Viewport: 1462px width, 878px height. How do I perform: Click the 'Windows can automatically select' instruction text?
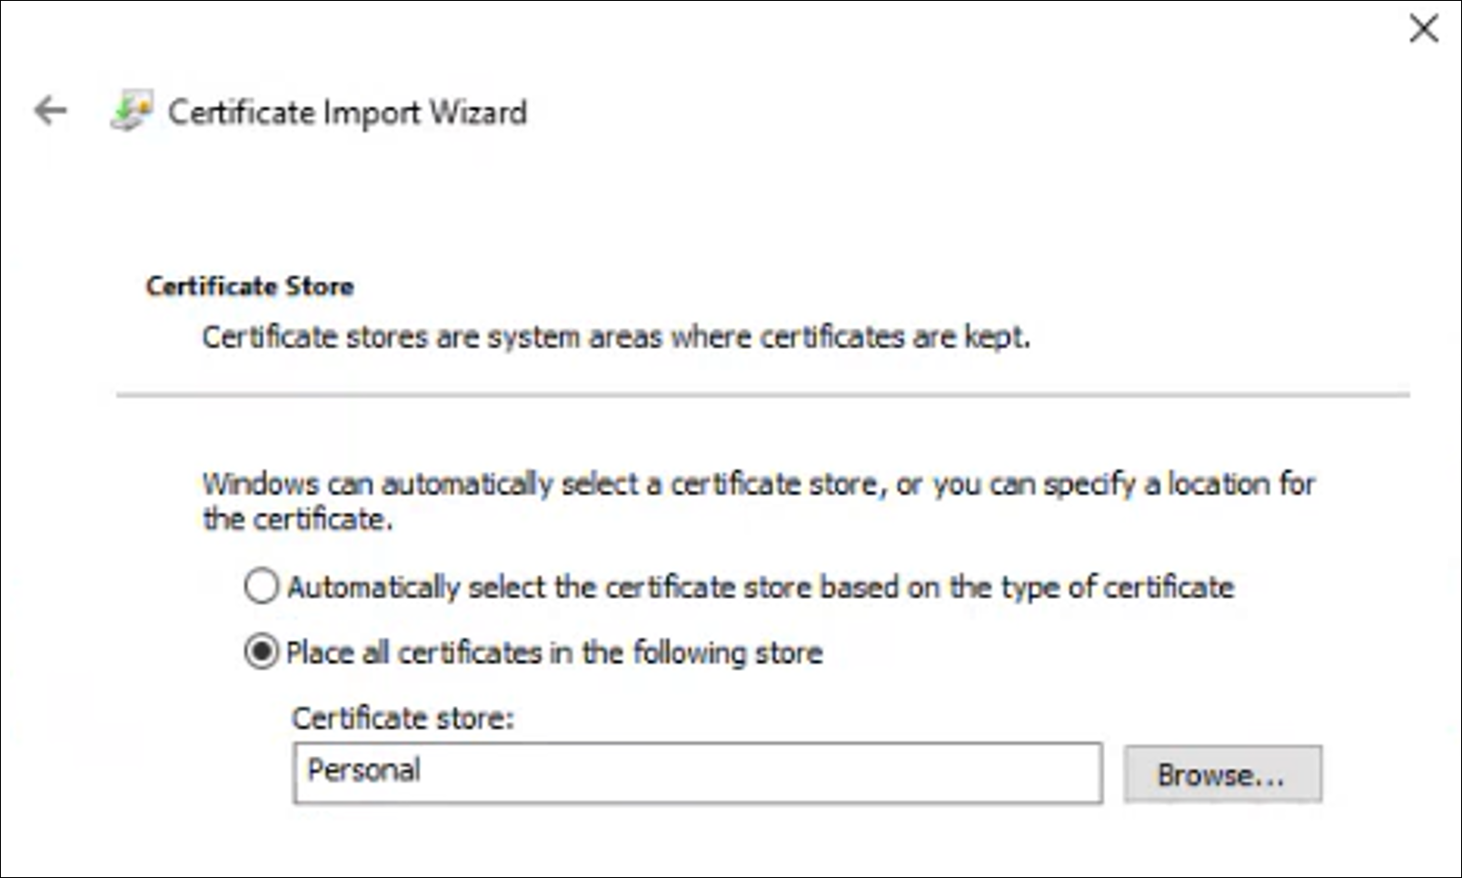tap(758, 484)
